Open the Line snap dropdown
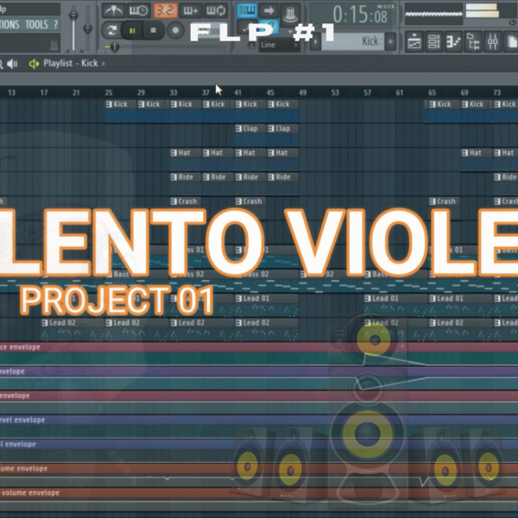This screenshot has width=518, height=518. point(279,45)
